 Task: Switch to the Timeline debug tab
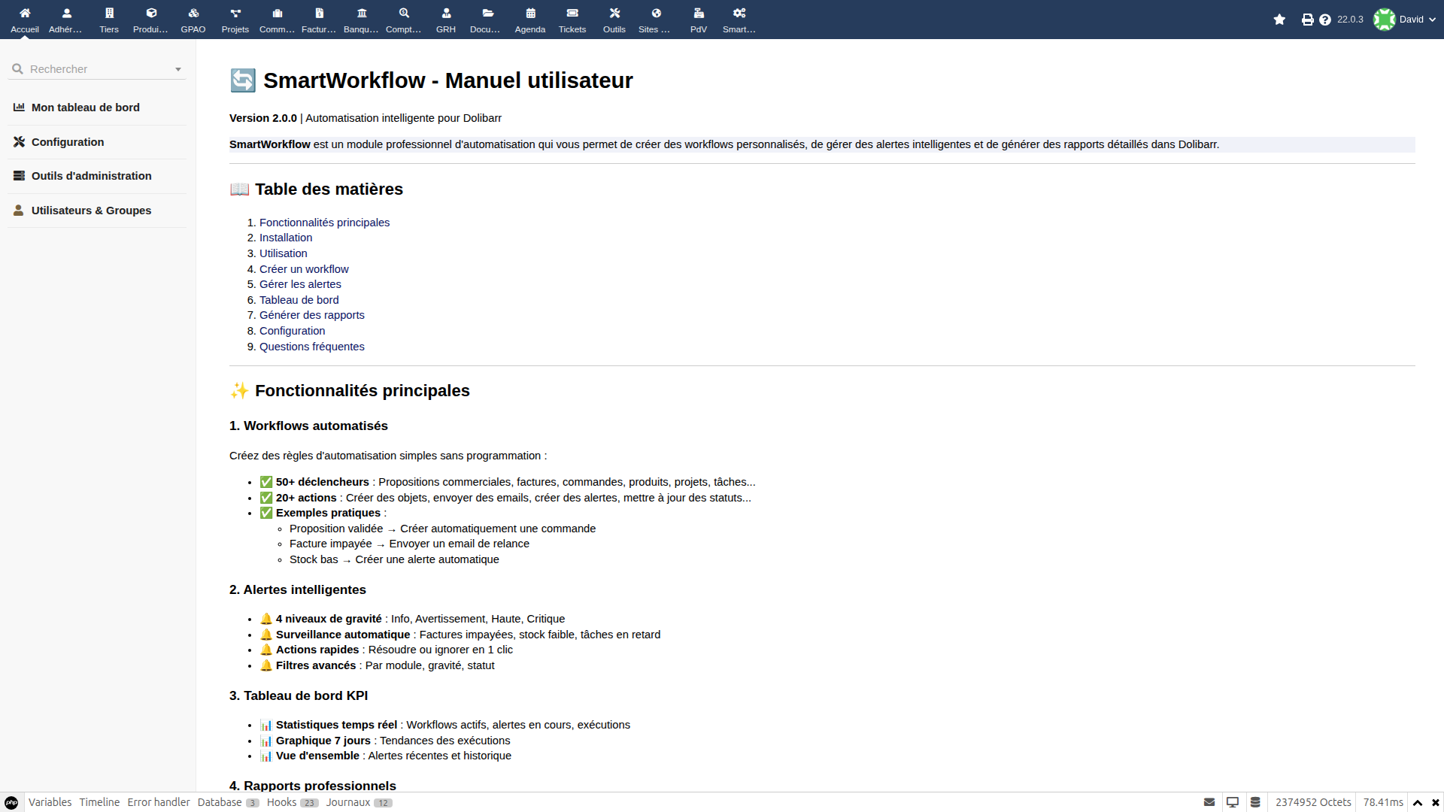(x=99, y=802)
